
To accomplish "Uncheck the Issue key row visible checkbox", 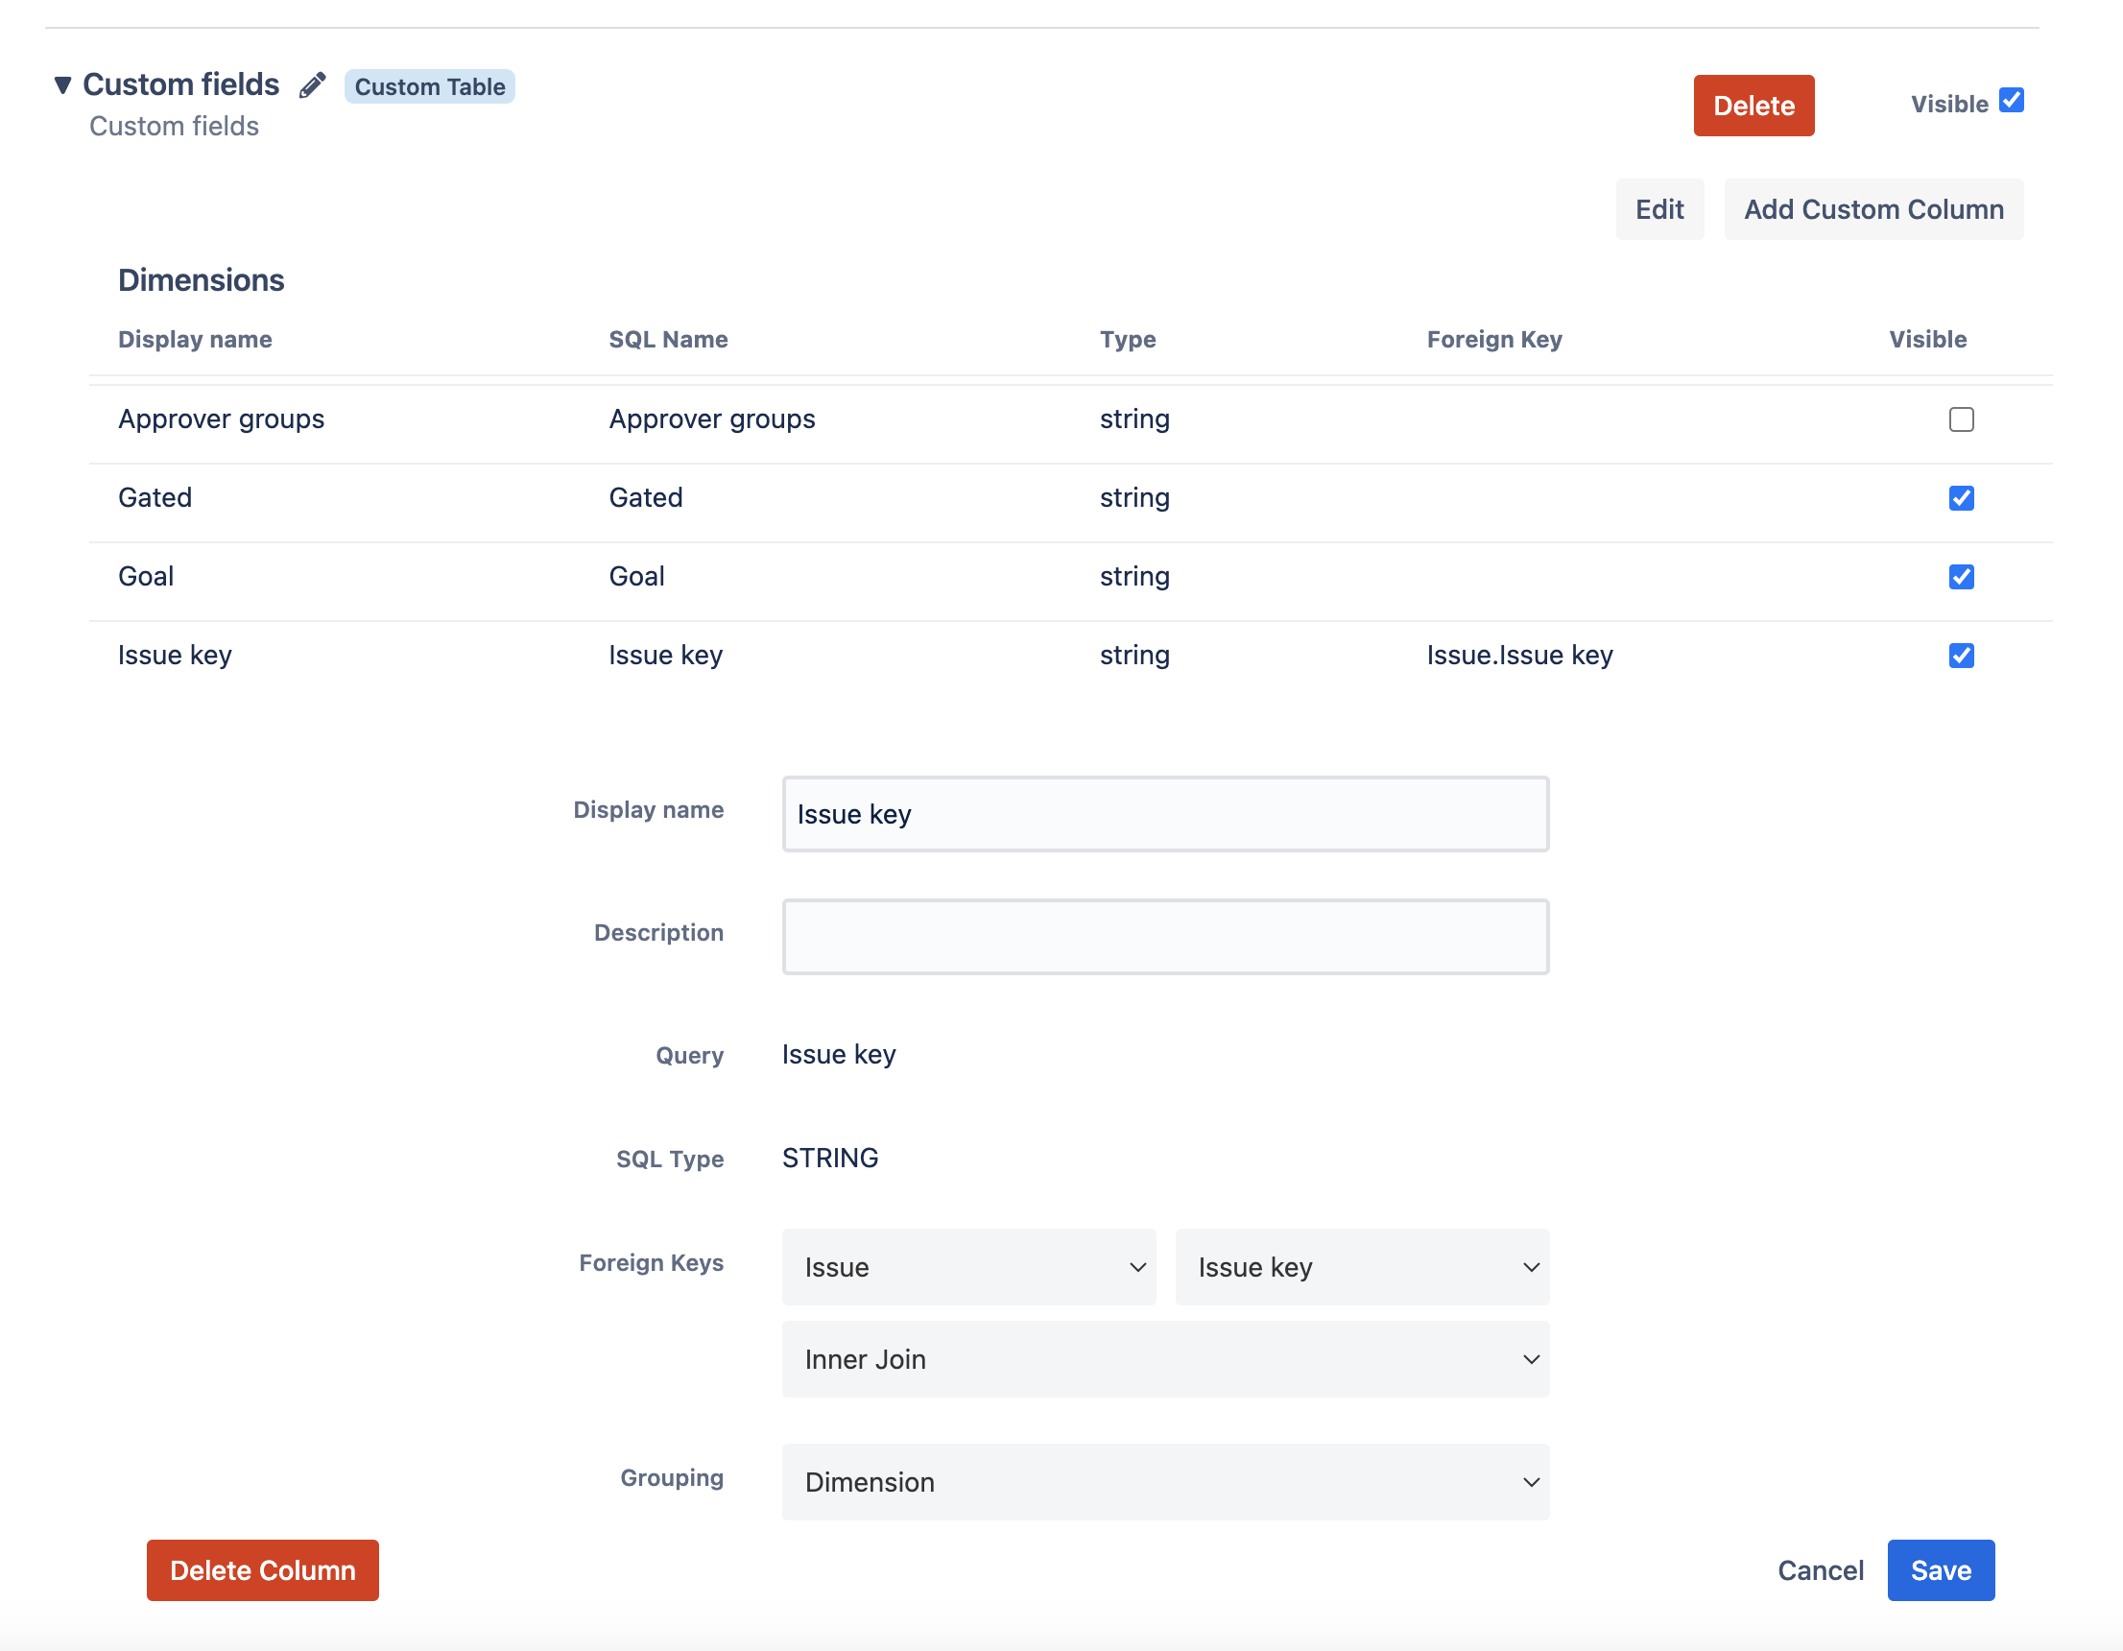I will 1961,656.
